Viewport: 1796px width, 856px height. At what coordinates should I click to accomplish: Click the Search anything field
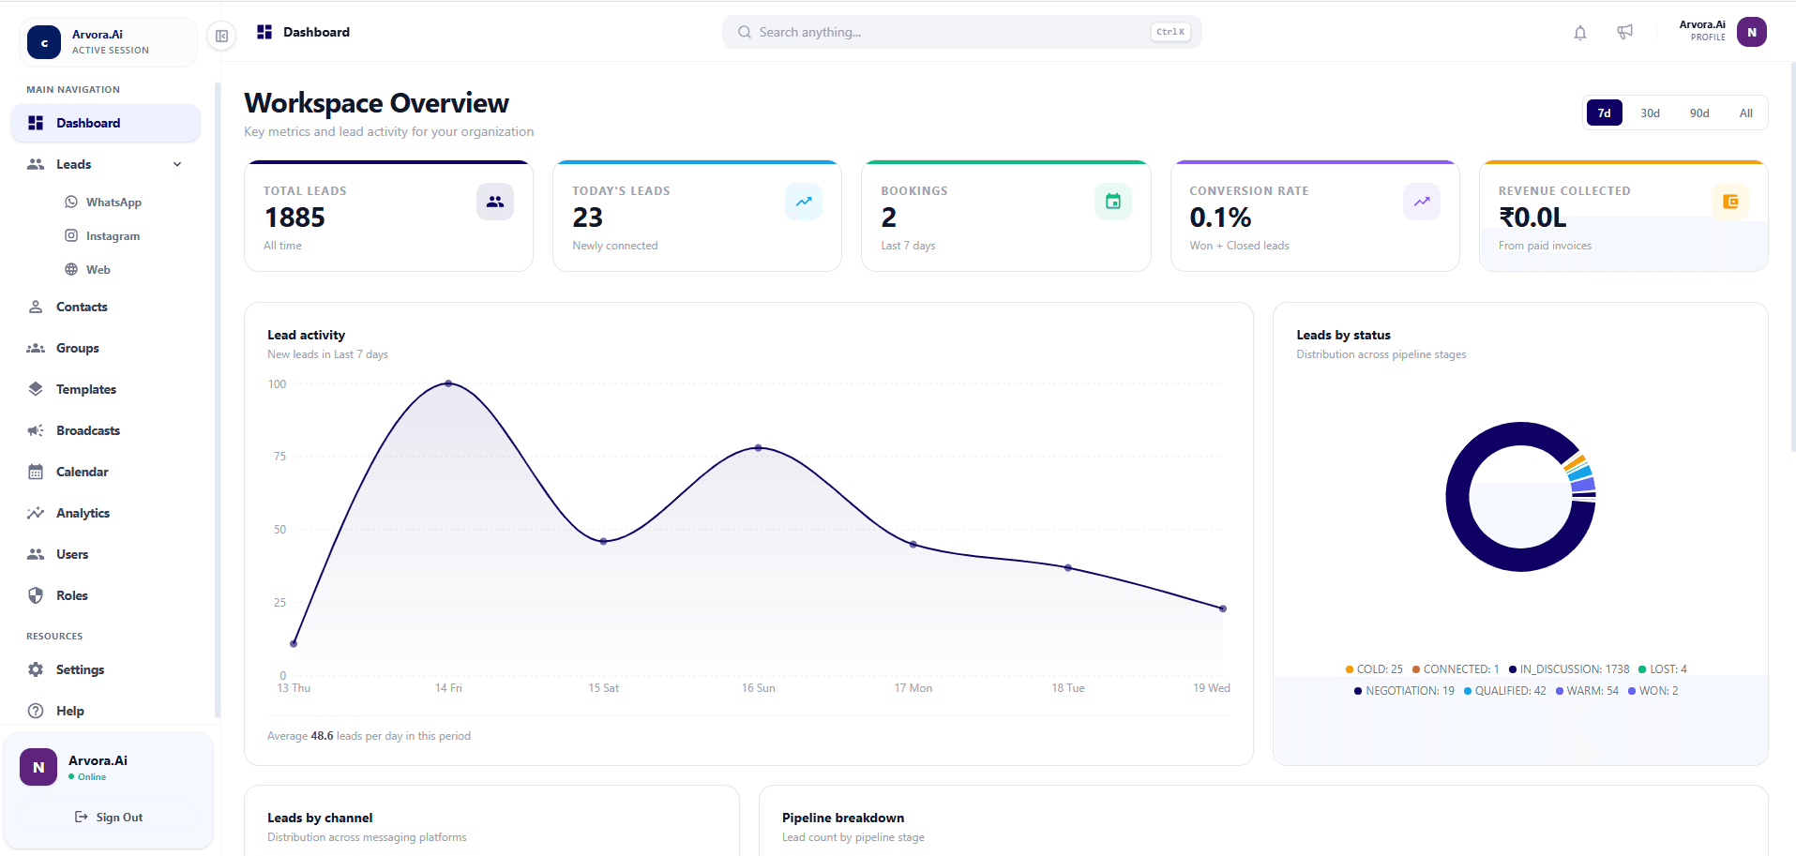click(x=961, y=32)
